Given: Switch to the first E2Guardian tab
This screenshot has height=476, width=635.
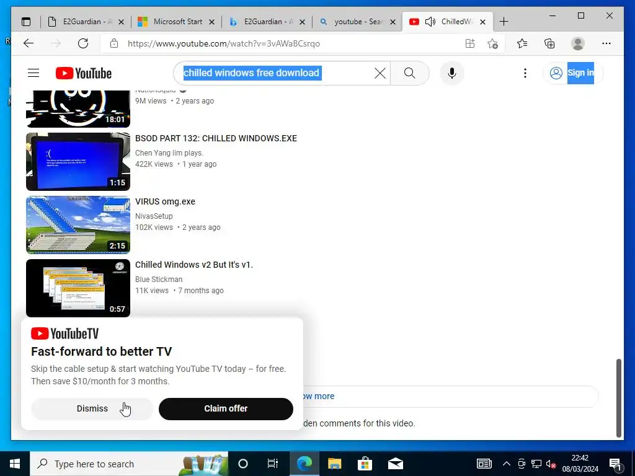Looking at the screenshot, I should coord(86,22).
